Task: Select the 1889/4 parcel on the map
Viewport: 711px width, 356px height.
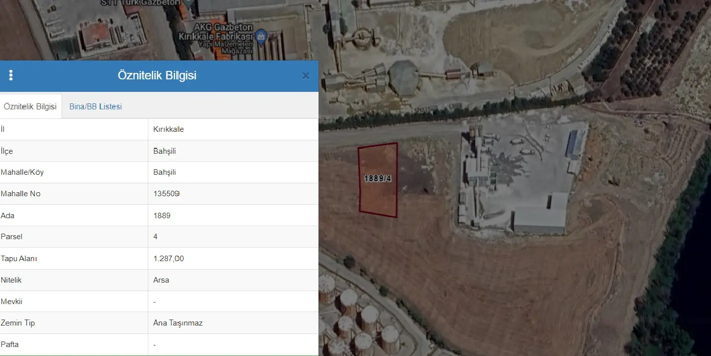Action: (378, 180)
